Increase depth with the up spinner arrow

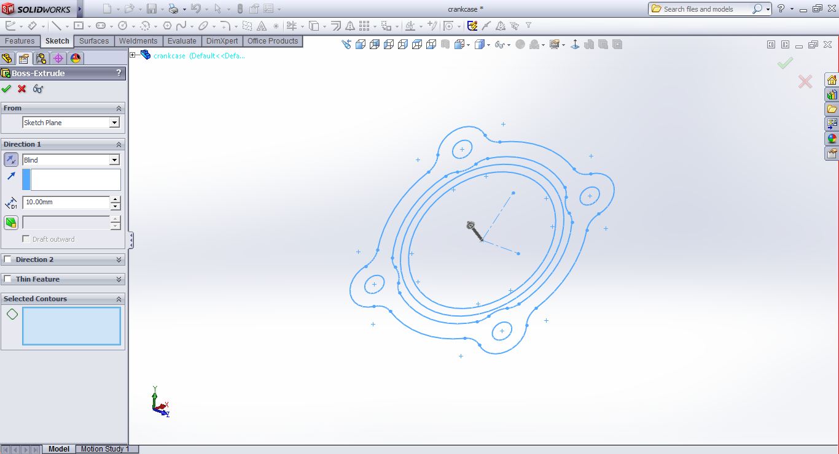(115, 199)
